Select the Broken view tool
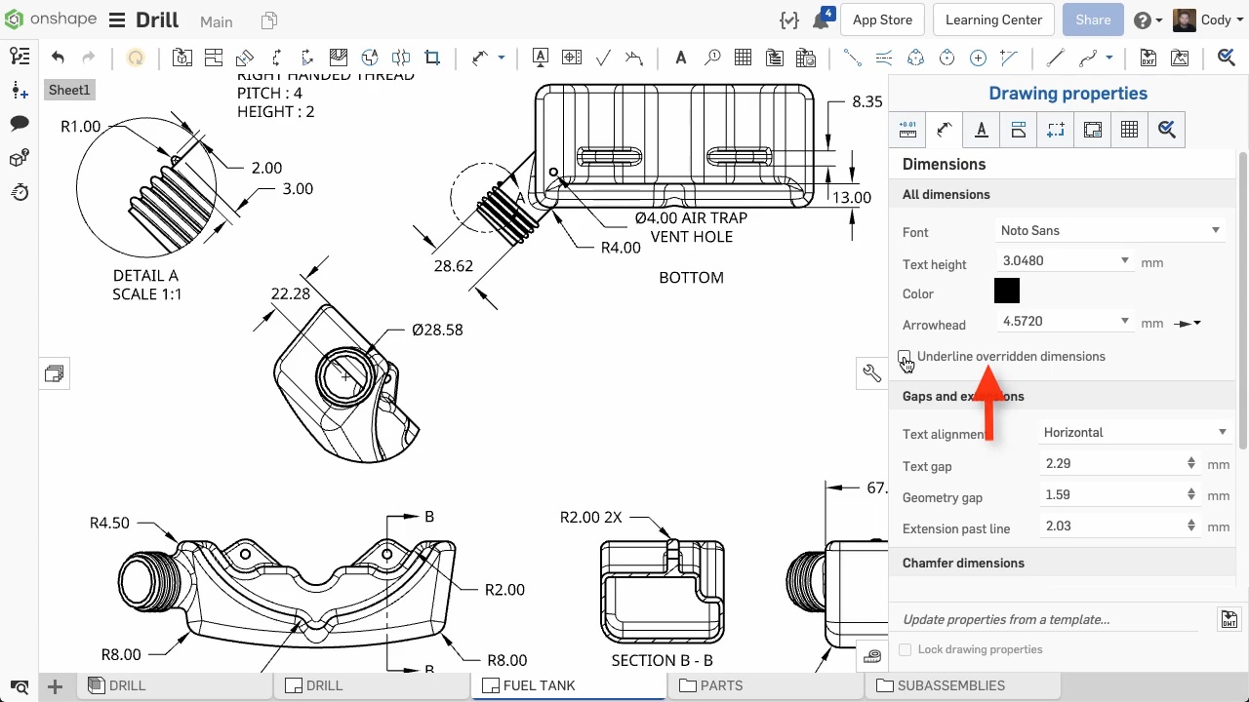This screenshot has height=702, width=1249. (x=401, y=58)
